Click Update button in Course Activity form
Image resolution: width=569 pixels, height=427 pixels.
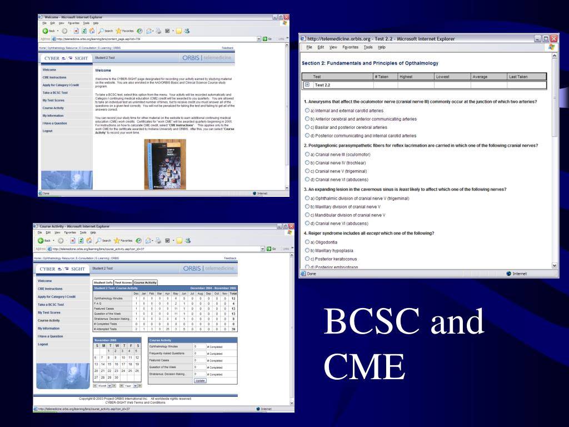200,381
